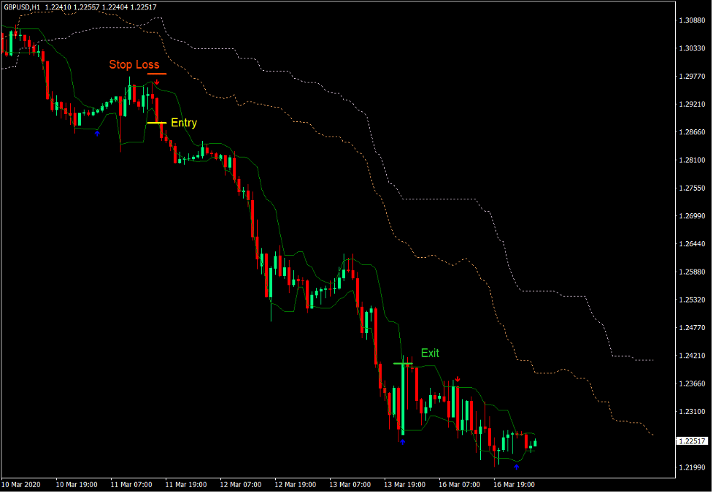This screenshot has height=493, width=713.
Task: Click the blue up arrow left of Entry
Action: pos(97,133)
